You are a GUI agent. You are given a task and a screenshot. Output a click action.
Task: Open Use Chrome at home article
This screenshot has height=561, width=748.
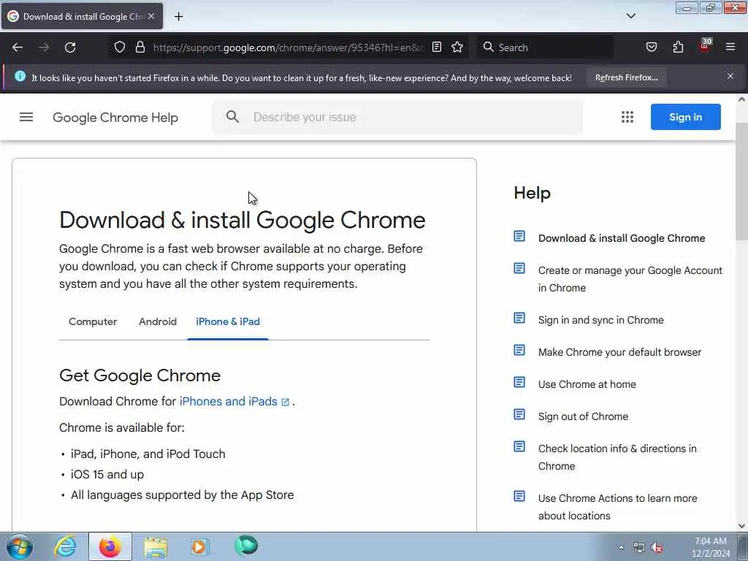587,384
